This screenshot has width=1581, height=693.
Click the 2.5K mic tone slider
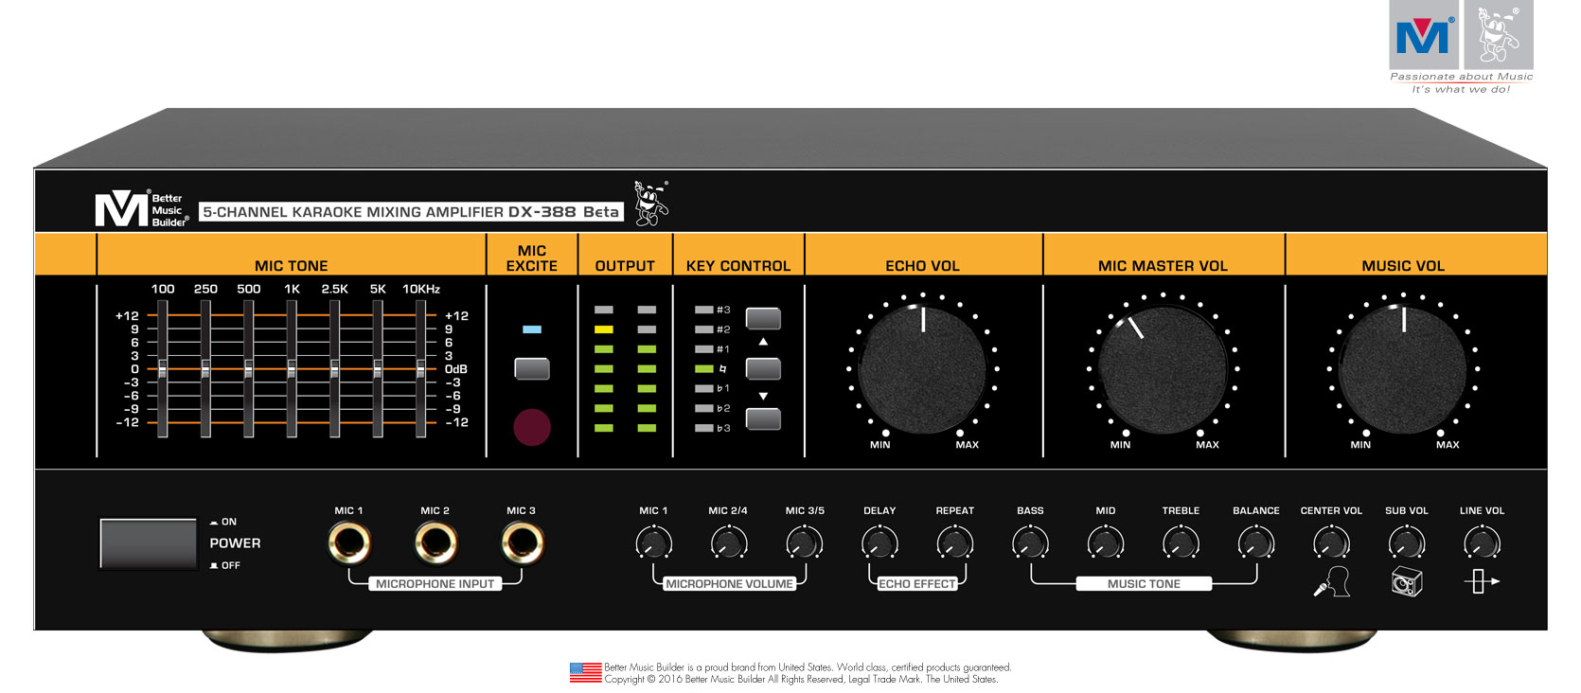click(x=334, y=369)
